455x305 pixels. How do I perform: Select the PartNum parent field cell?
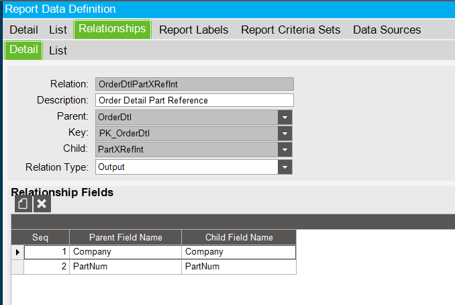[x=125, y=266]
